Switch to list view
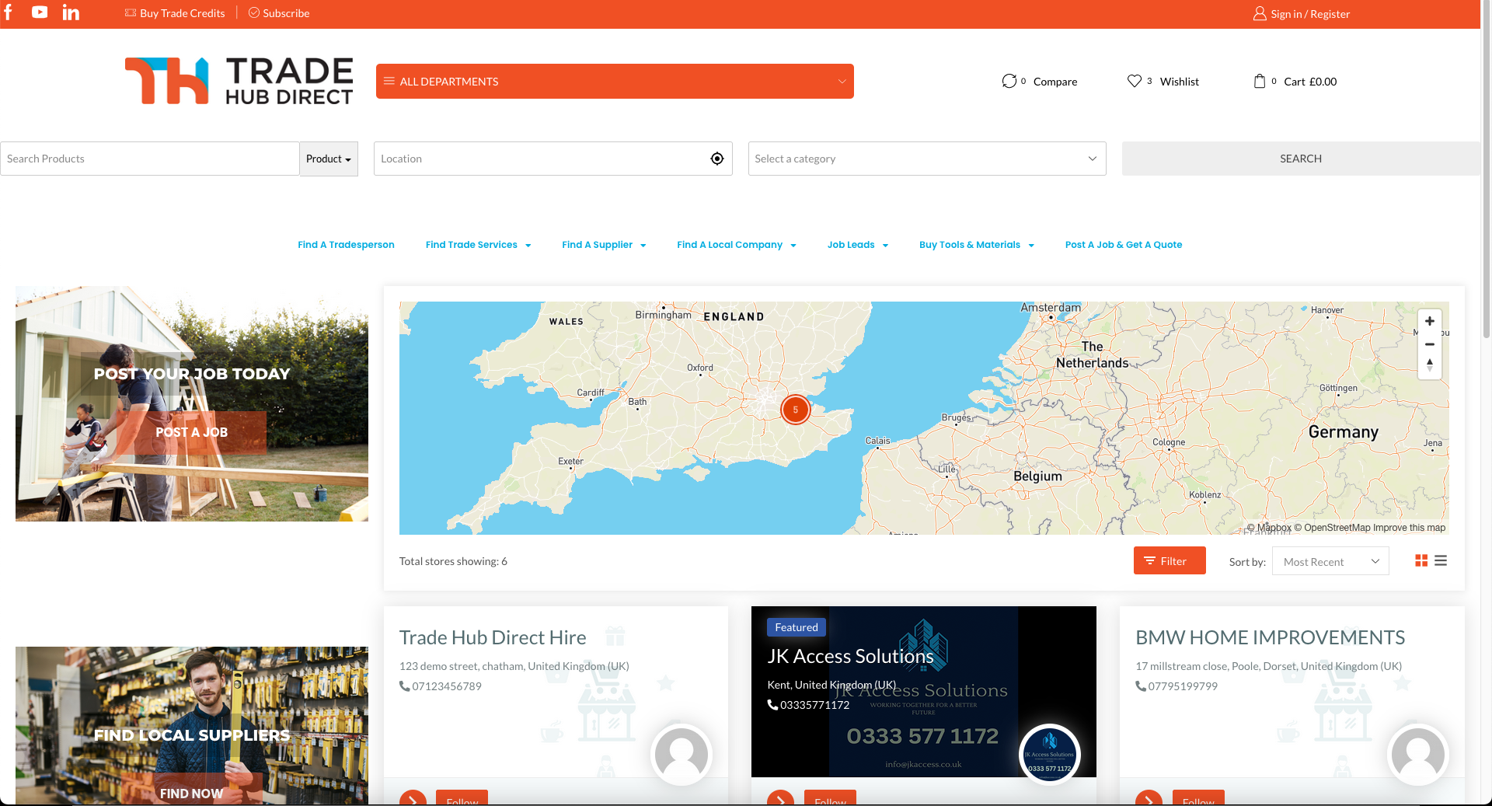Viewport: 1492px width, 806px height. pos(1441,560)
